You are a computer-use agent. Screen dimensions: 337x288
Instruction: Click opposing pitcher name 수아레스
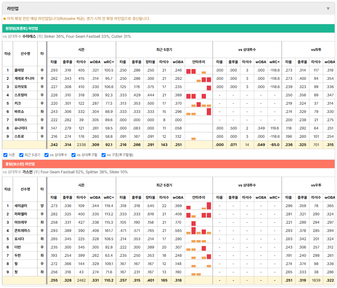29,36
